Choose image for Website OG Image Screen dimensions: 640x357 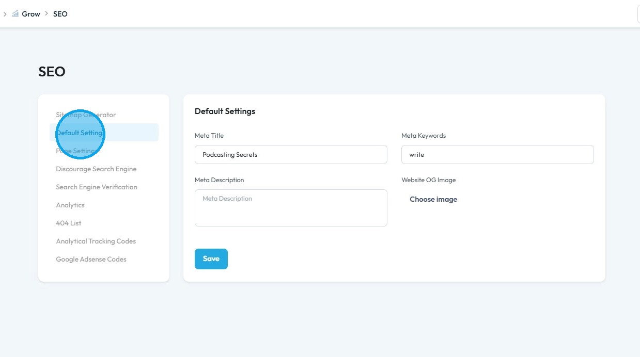[x=433, y=199]
